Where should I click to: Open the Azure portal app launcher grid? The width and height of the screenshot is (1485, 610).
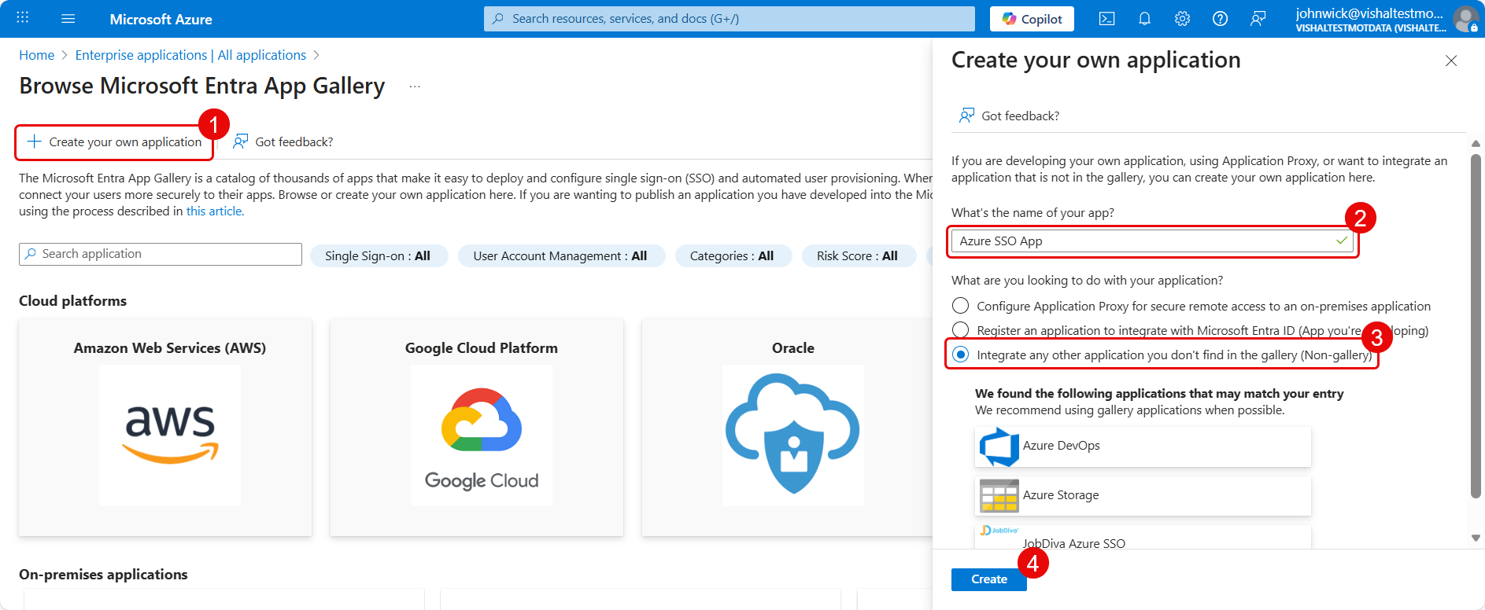click(22, 18)
